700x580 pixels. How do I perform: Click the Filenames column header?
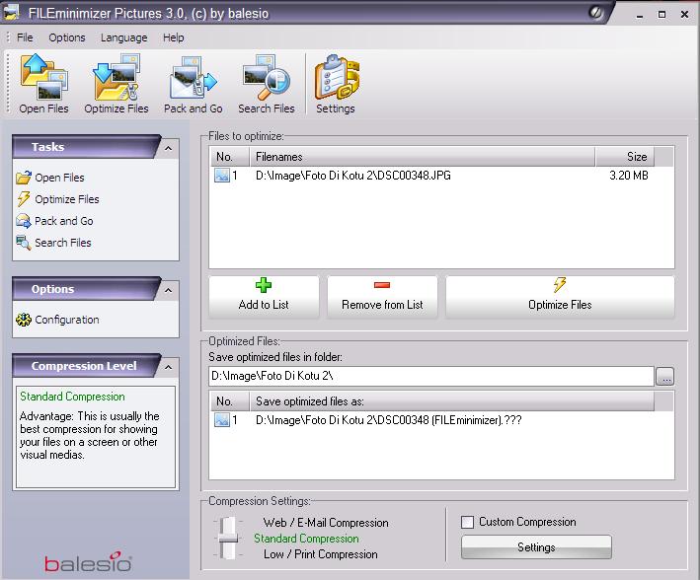point(423,157)
